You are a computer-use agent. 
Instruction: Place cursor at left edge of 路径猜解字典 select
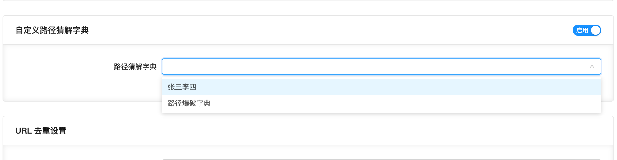click(x=166, y=67)
